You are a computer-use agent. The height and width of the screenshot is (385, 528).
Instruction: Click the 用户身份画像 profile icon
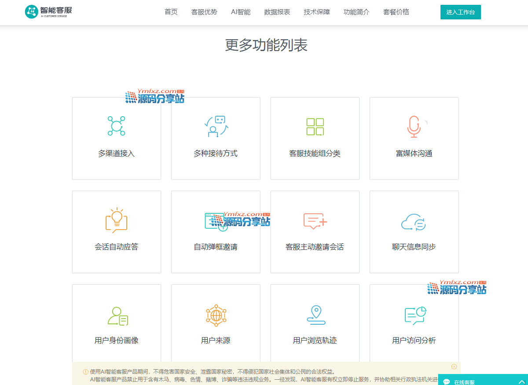(117, 315)
